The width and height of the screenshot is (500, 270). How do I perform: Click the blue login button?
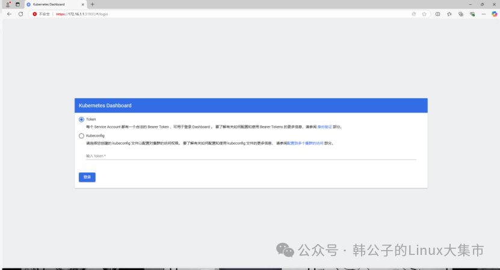point(87,177)
